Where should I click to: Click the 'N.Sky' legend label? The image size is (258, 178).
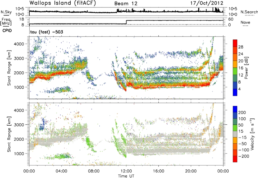click(x=6, y=12)
